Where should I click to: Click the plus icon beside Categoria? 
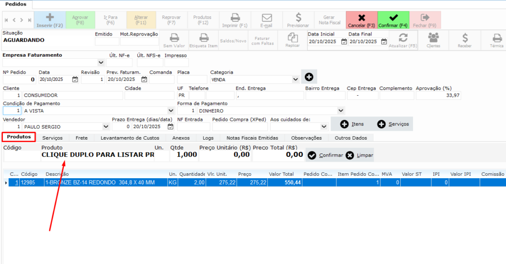point(309,77)
